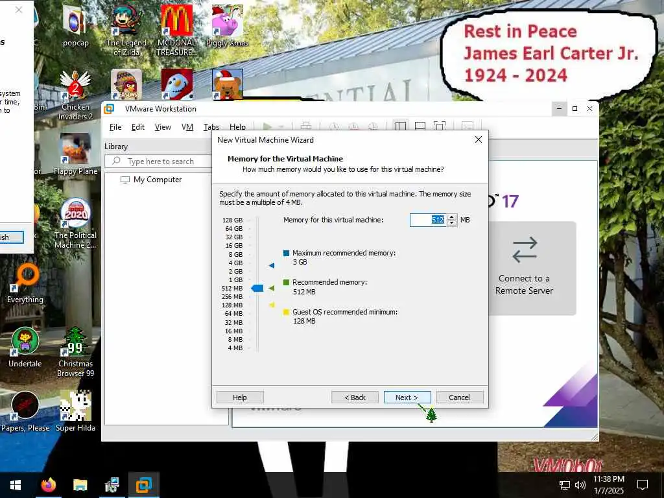664x498 pixels.
Task: Open the popcap desktop shortcut
Action: pyautogui.click(x=75, y=26)
